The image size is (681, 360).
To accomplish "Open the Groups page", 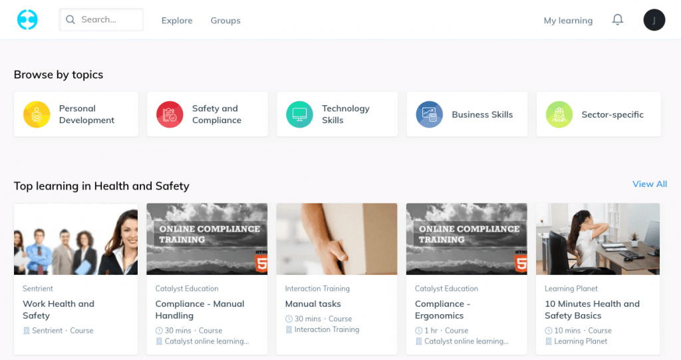I will coord(225,21).
